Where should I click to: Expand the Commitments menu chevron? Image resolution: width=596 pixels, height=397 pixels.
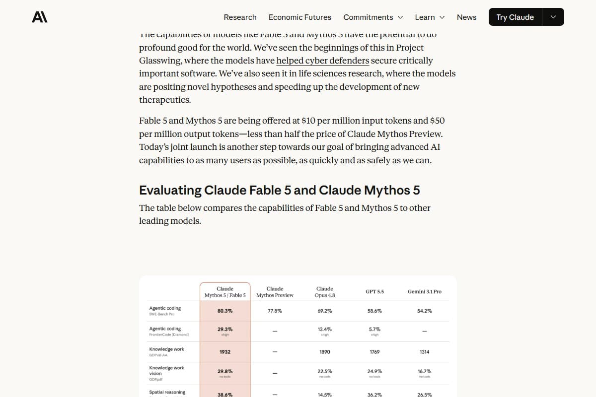click(x=400, y=17)
